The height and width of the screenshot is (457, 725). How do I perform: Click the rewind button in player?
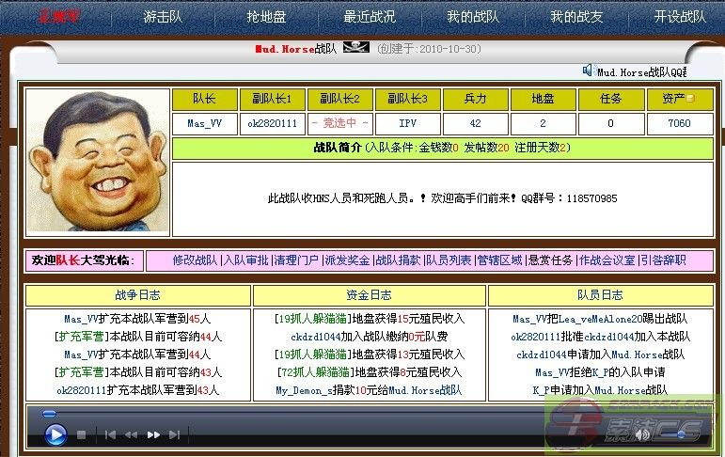132,434
